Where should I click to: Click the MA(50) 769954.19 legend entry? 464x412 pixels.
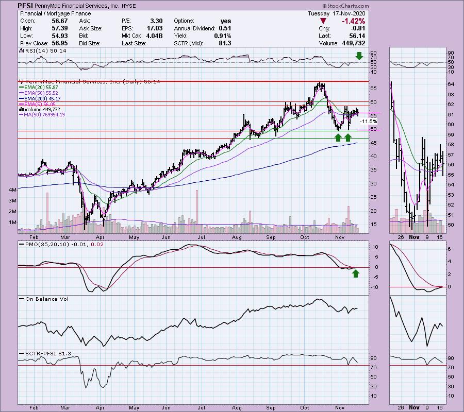[42, 115]
